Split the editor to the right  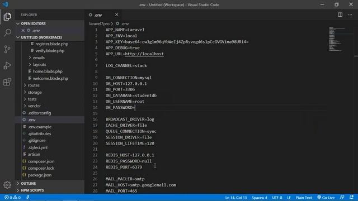(x=340, y=15)
